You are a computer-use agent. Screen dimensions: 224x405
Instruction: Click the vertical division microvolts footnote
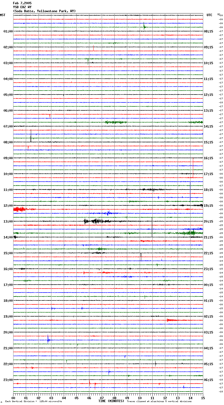click(x=33, y=401)
